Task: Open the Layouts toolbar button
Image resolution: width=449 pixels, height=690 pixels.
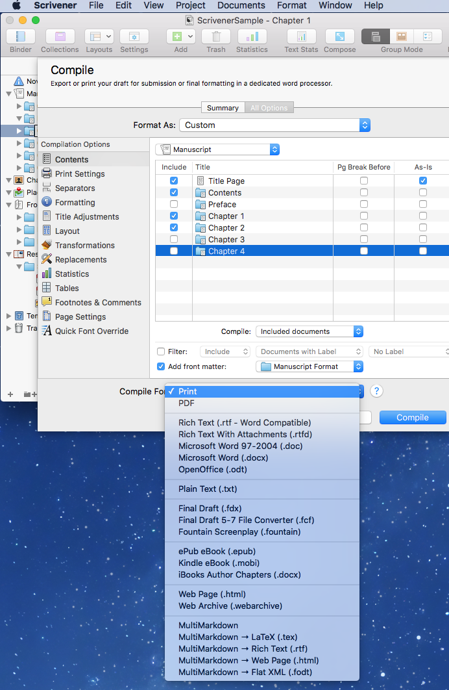Action: (99, 36)
